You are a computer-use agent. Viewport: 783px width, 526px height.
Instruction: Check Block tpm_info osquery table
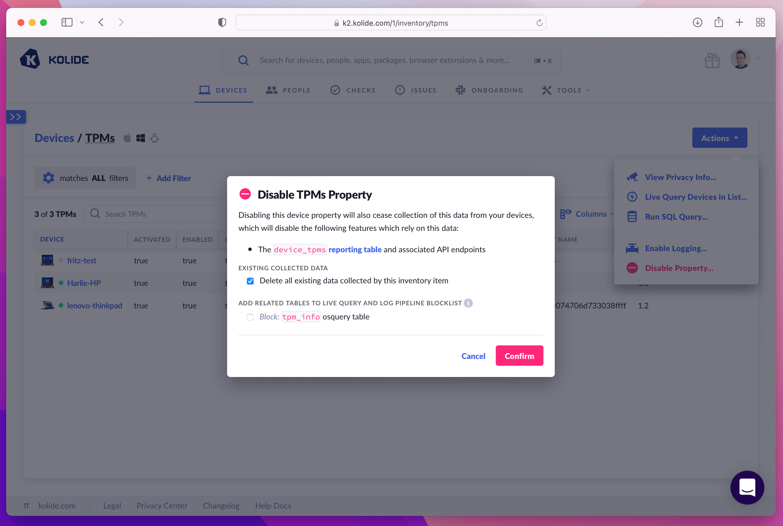[250, 317]
